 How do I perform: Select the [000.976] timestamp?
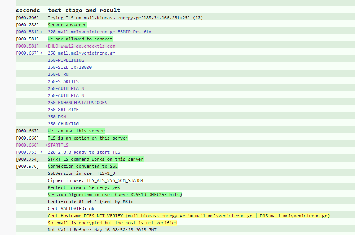click(x=27, y=166)
